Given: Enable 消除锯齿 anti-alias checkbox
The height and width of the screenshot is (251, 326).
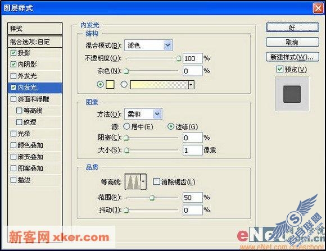Looking at the screenshot, I should (x=156, y=181).
